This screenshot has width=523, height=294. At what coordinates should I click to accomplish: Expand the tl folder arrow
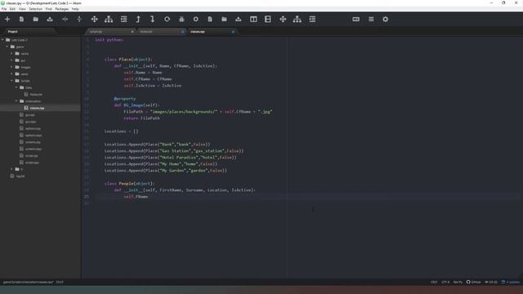coord(11,169)
